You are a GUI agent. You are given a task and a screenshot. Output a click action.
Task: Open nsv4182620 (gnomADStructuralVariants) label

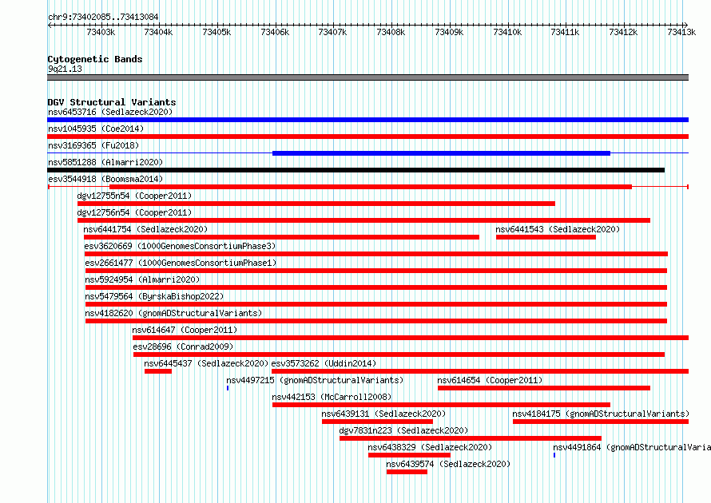point(173,313)
